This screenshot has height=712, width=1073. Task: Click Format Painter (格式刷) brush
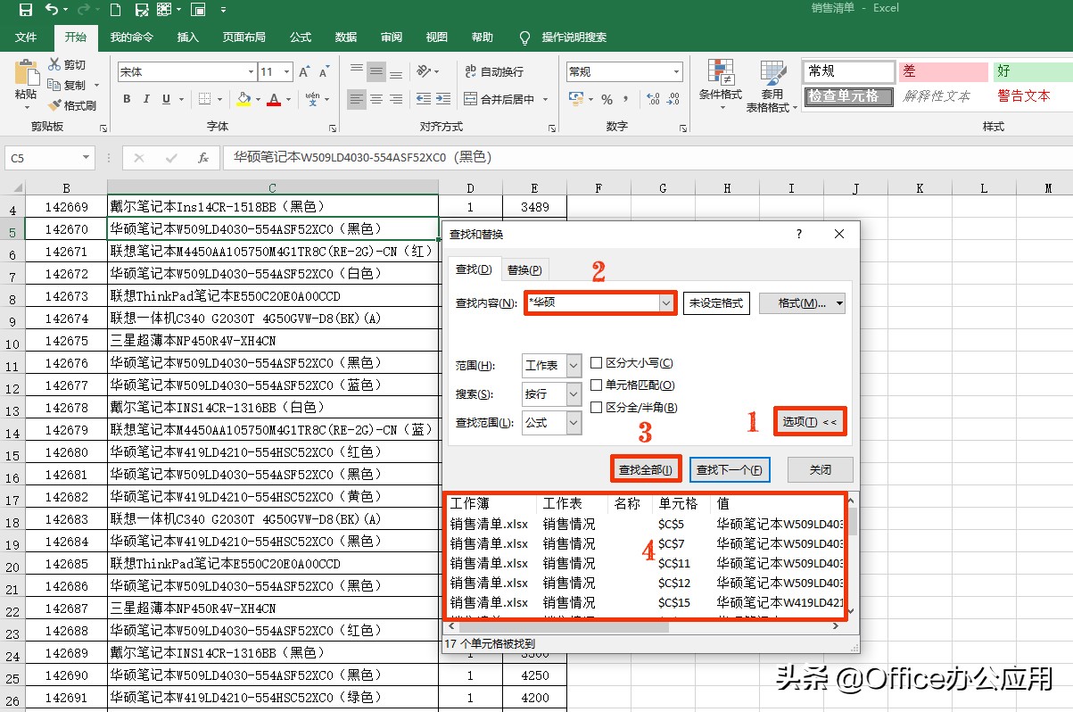(x=54, y=105)
